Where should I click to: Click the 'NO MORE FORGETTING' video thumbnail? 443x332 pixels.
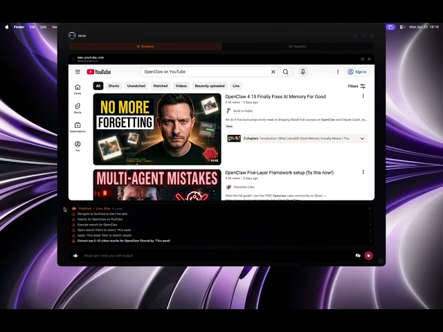(157, 129)
